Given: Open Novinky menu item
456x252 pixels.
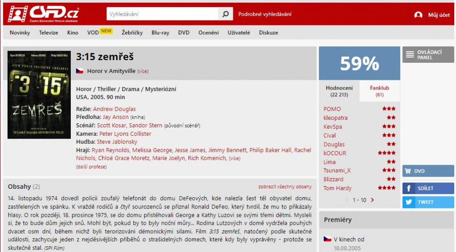Looking at the screenshot, I should tap(20, 33).
